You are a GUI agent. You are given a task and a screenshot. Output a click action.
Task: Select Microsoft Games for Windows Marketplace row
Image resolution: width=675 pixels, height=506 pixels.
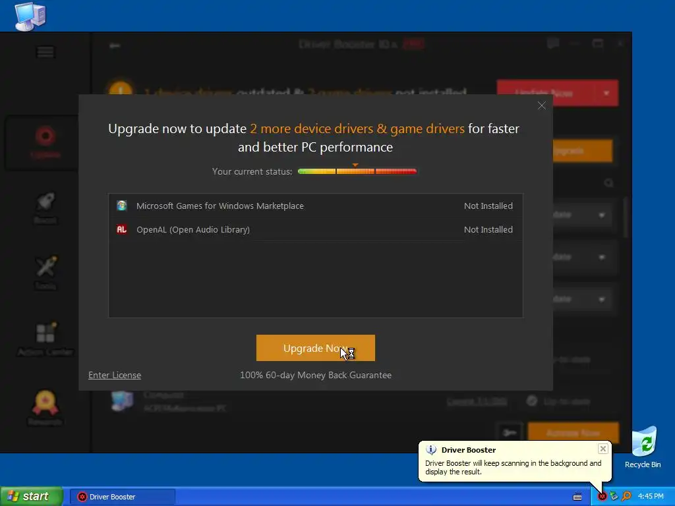[316, 206]
